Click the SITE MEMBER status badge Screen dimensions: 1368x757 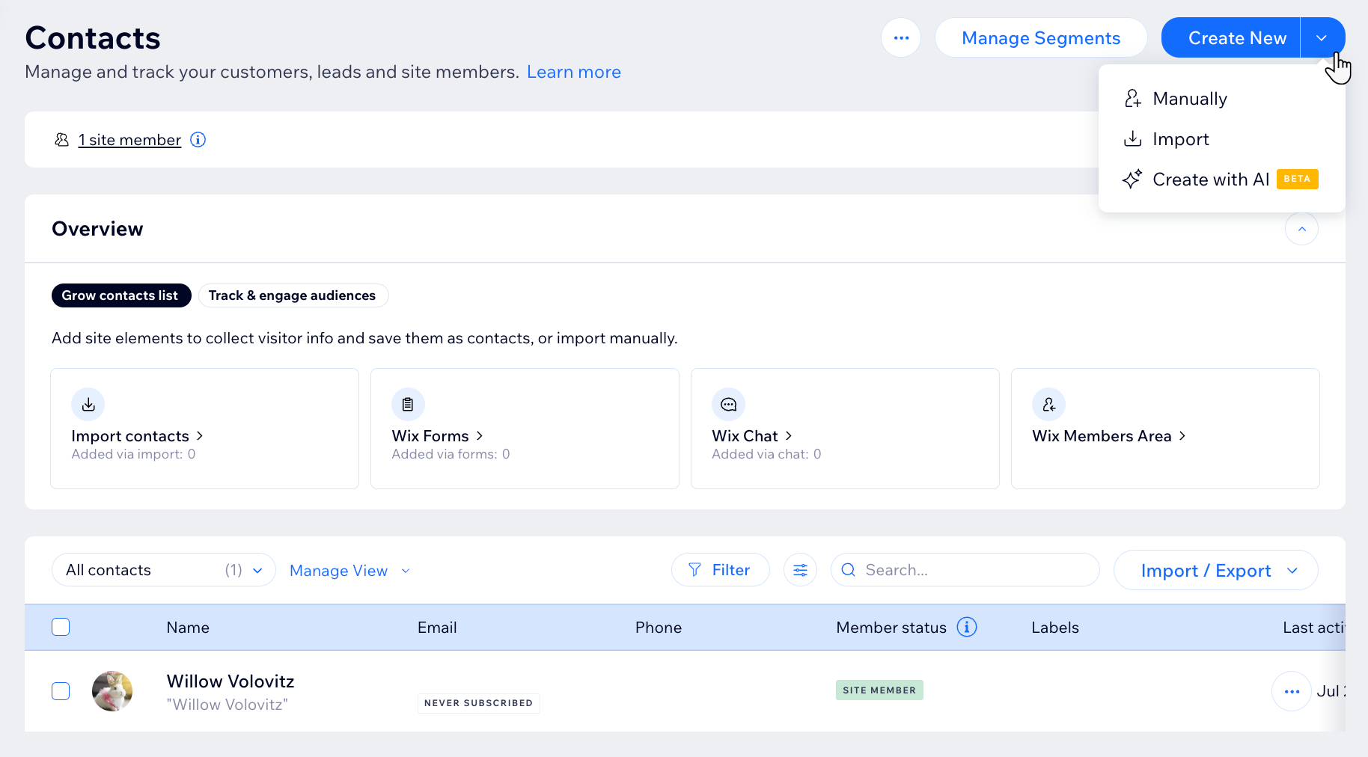[879, 690]
